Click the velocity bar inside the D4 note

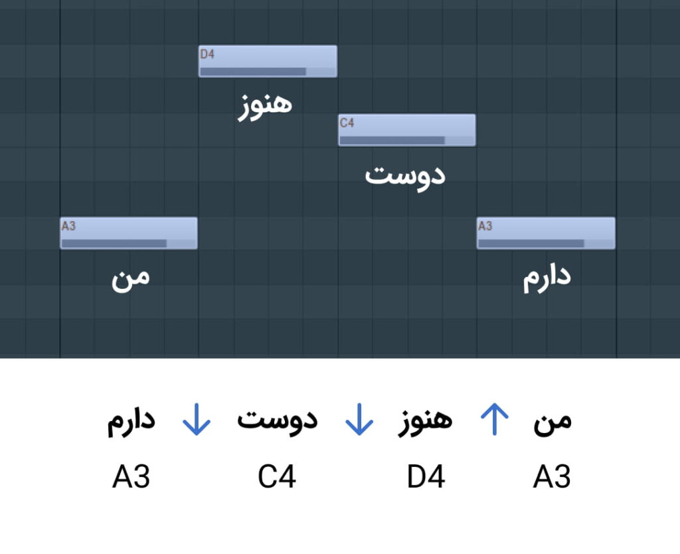[x=253, y=72]
